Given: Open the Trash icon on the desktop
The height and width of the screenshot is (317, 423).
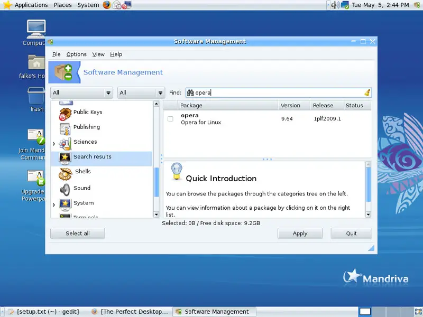Looking at the screenshot, I should pos(36,96).
